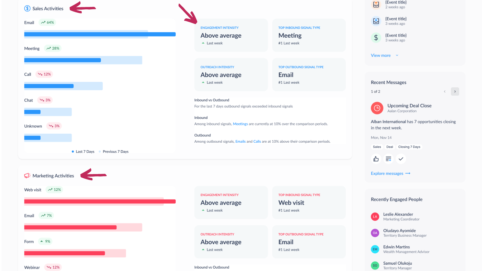This screenshot has height=271, width=482.
Task: Toggle the Last 7 Days legend item
Action: coord(83,151)
